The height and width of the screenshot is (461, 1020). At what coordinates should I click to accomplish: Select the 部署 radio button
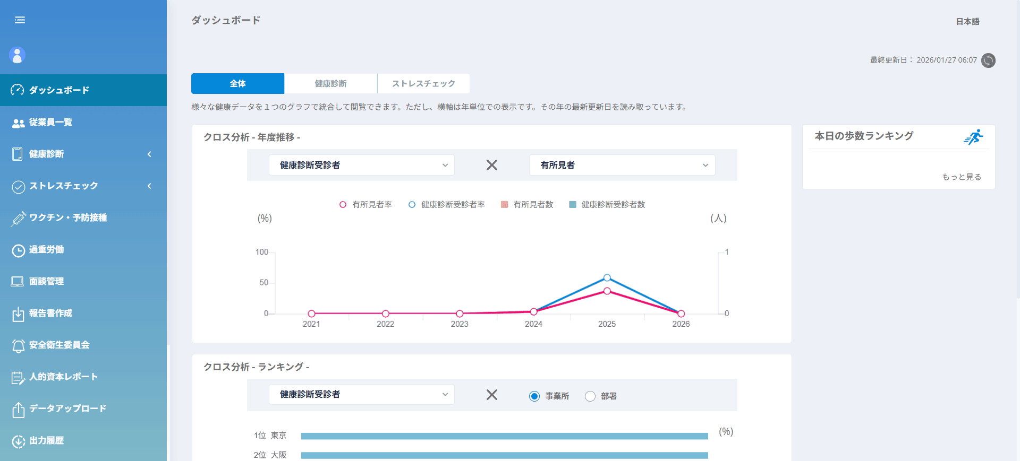point(590,396)
